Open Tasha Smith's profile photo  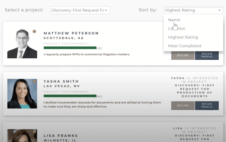(x=22, y=94)
